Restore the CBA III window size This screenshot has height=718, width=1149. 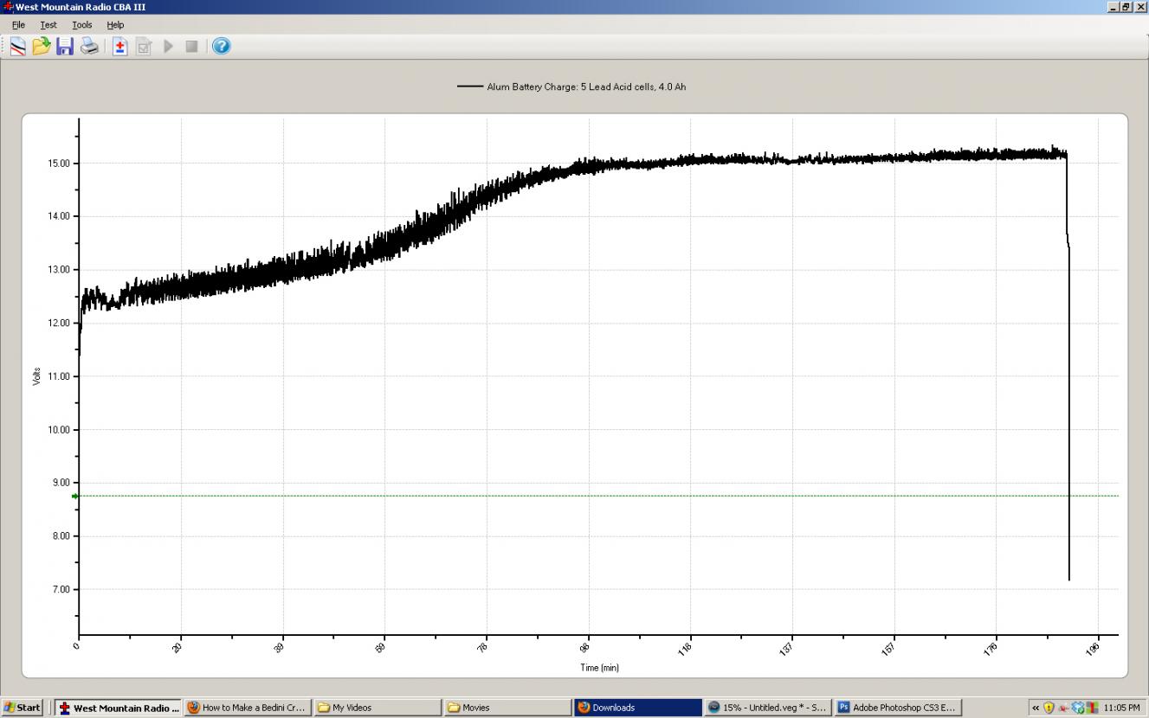[x=1126, y=7]
